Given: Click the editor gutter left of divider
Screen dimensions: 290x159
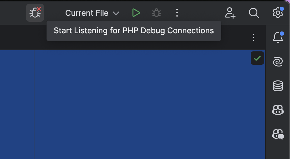Looking at the screenshot, I should (x=17, y=106).
